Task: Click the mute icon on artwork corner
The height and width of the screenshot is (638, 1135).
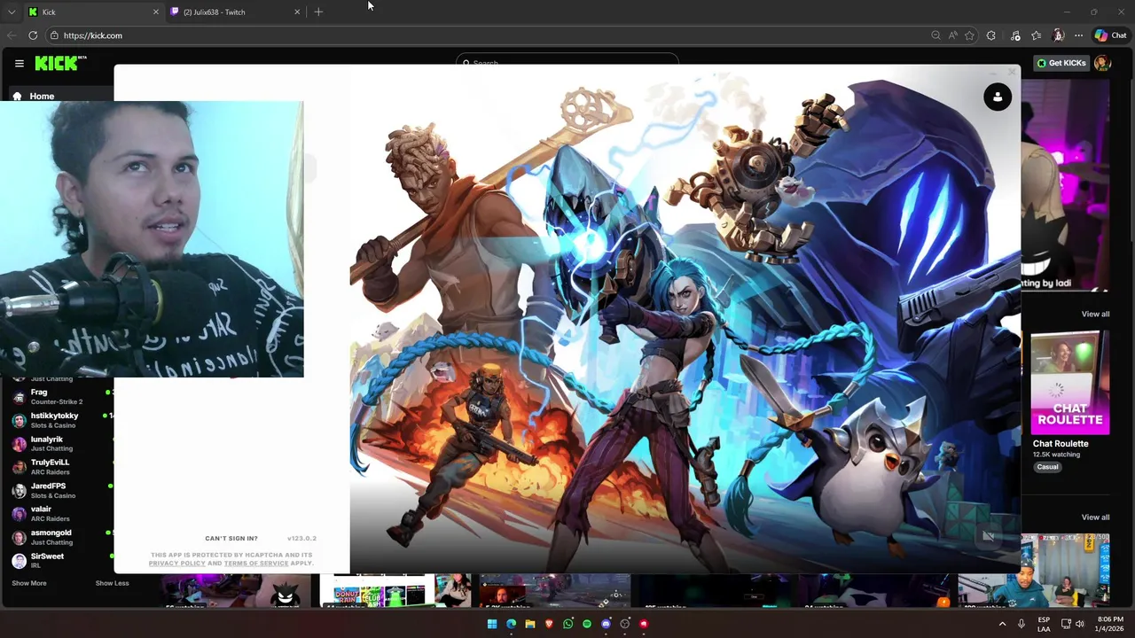Action: tap(988, 535)
